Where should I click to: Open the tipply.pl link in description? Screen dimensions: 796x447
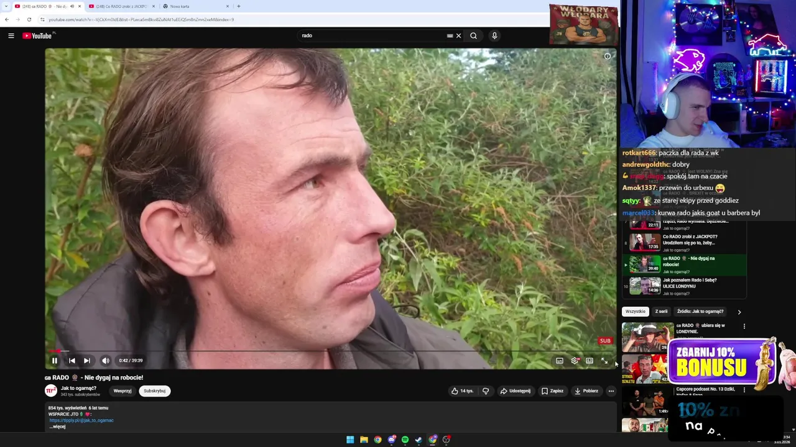click(81, 420)
